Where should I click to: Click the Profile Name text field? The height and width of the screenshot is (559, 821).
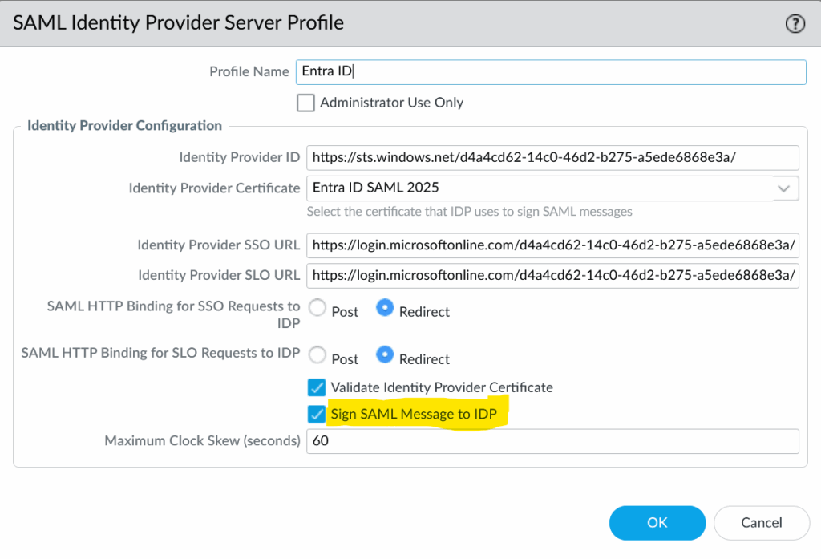(x=550, y=71)
